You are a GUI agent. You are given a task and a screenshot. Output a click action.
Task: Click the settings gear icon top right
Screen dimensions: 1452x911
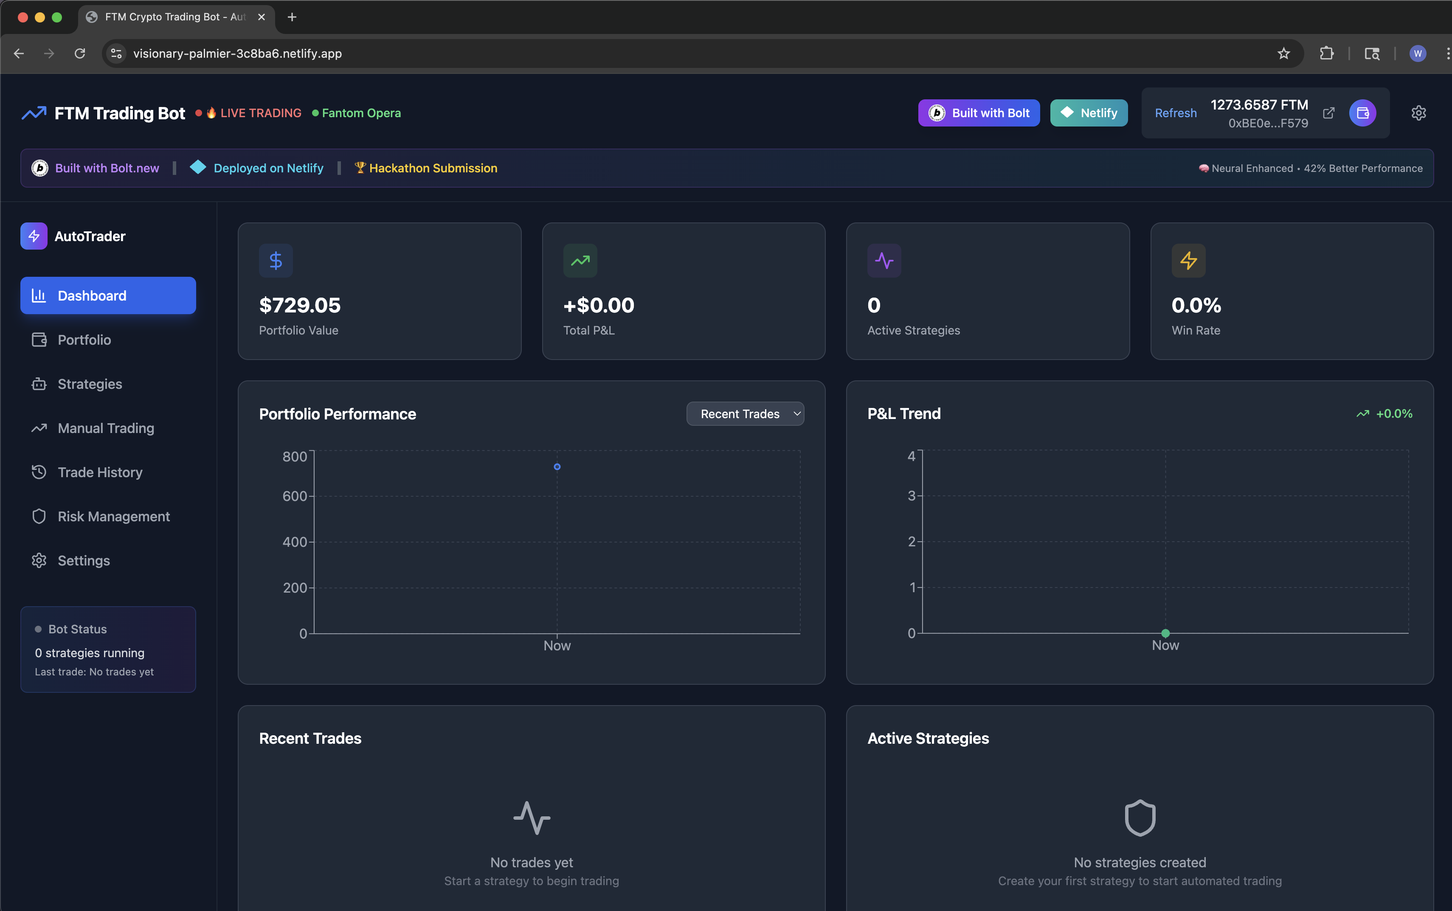(1418, 113)
